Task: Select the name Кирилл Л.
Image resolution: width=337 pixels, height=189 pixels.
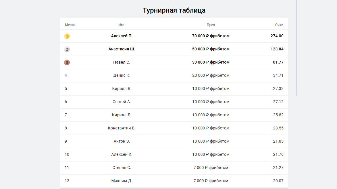Action: click(x=122, y=115)
